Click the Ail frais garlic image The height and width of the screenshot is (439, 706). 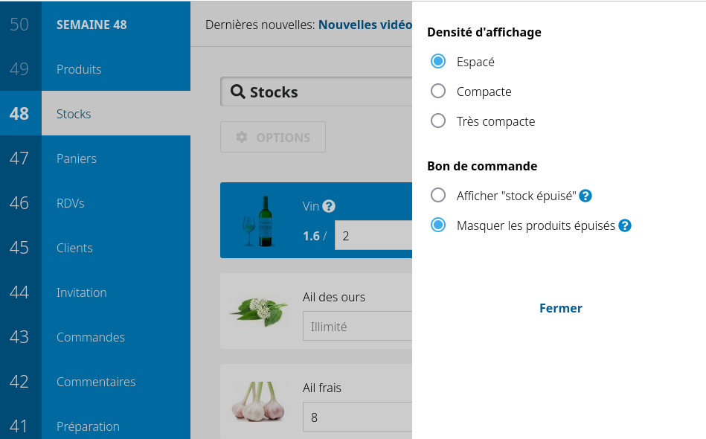click(259, 402)
